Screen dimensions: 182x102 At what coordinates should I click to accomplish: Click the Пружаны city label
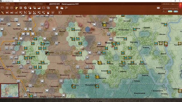54,86
